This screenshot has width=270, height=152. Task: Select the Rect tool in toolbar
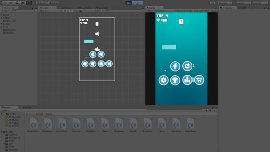[x=29, y=3]
